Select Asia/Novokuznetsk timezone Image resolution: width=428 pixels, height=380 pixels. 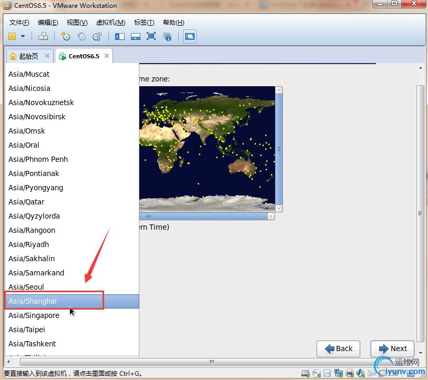click(72, 102)
